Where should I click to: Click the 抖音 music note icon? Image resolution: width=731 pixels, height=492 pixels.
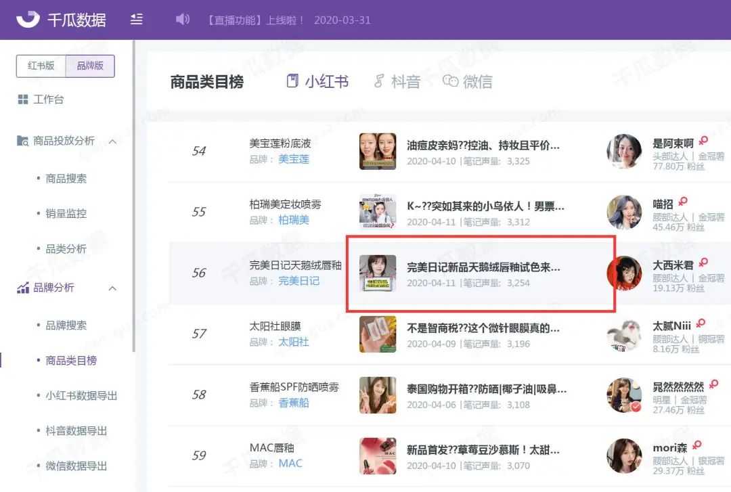(x=379, y=81)
